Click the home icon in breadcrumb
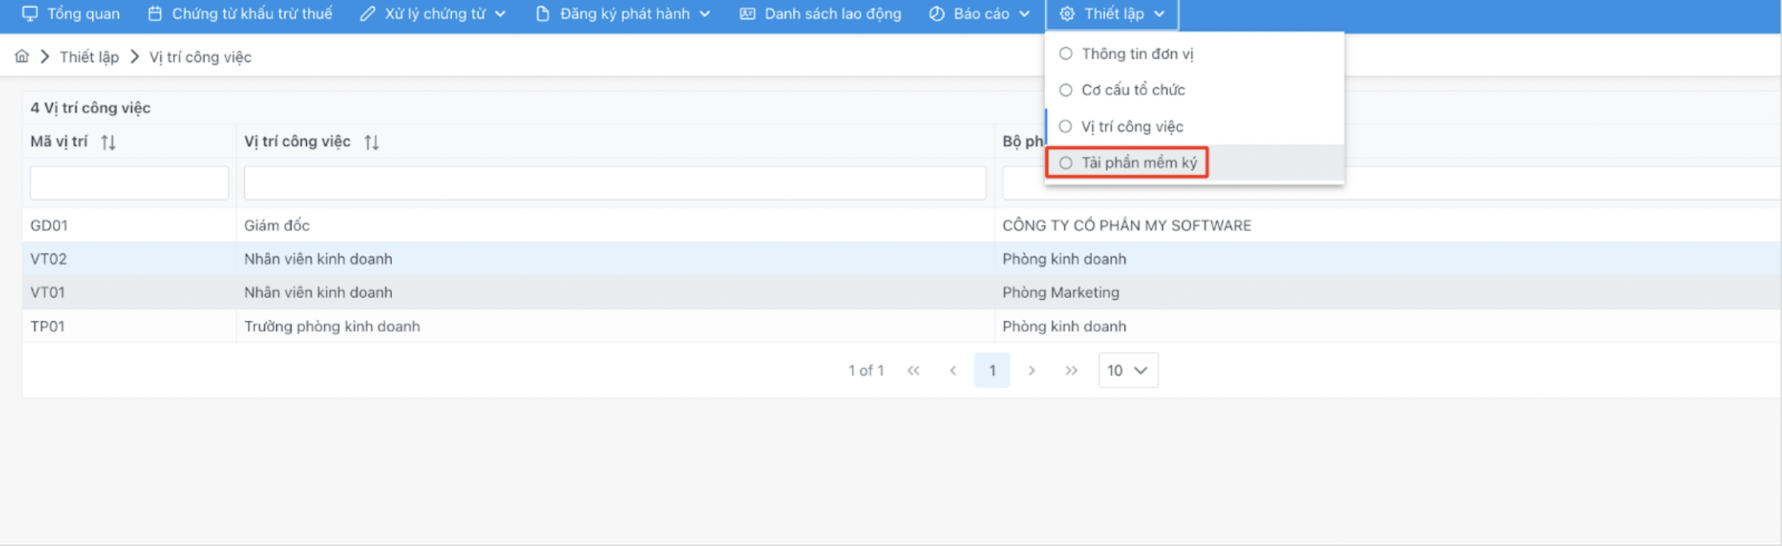1782x546 pixels. (x=21, y=56)
